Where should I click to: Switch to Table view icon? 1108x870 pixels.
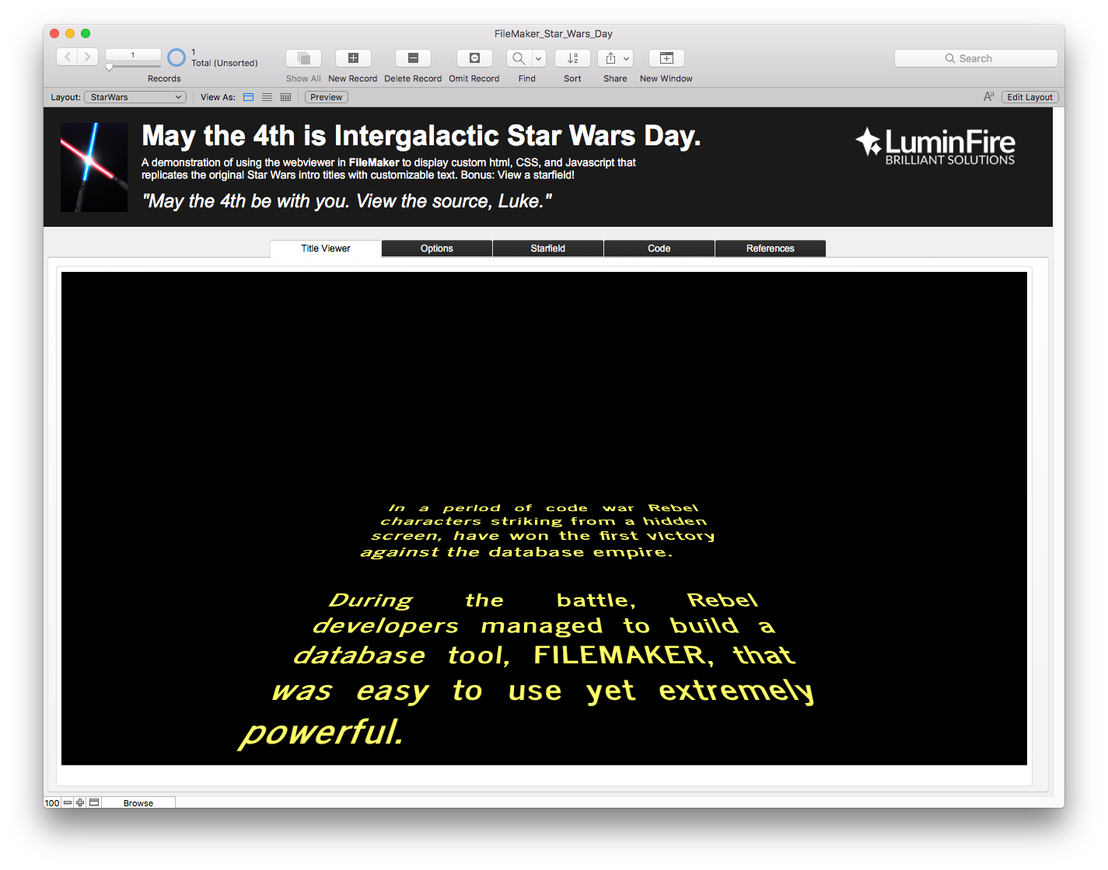(x=286, y=97)
